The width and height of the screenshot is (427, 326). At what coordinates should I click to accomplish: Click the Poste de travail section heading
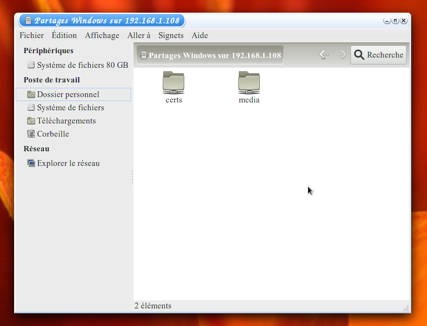coord(52,80)
